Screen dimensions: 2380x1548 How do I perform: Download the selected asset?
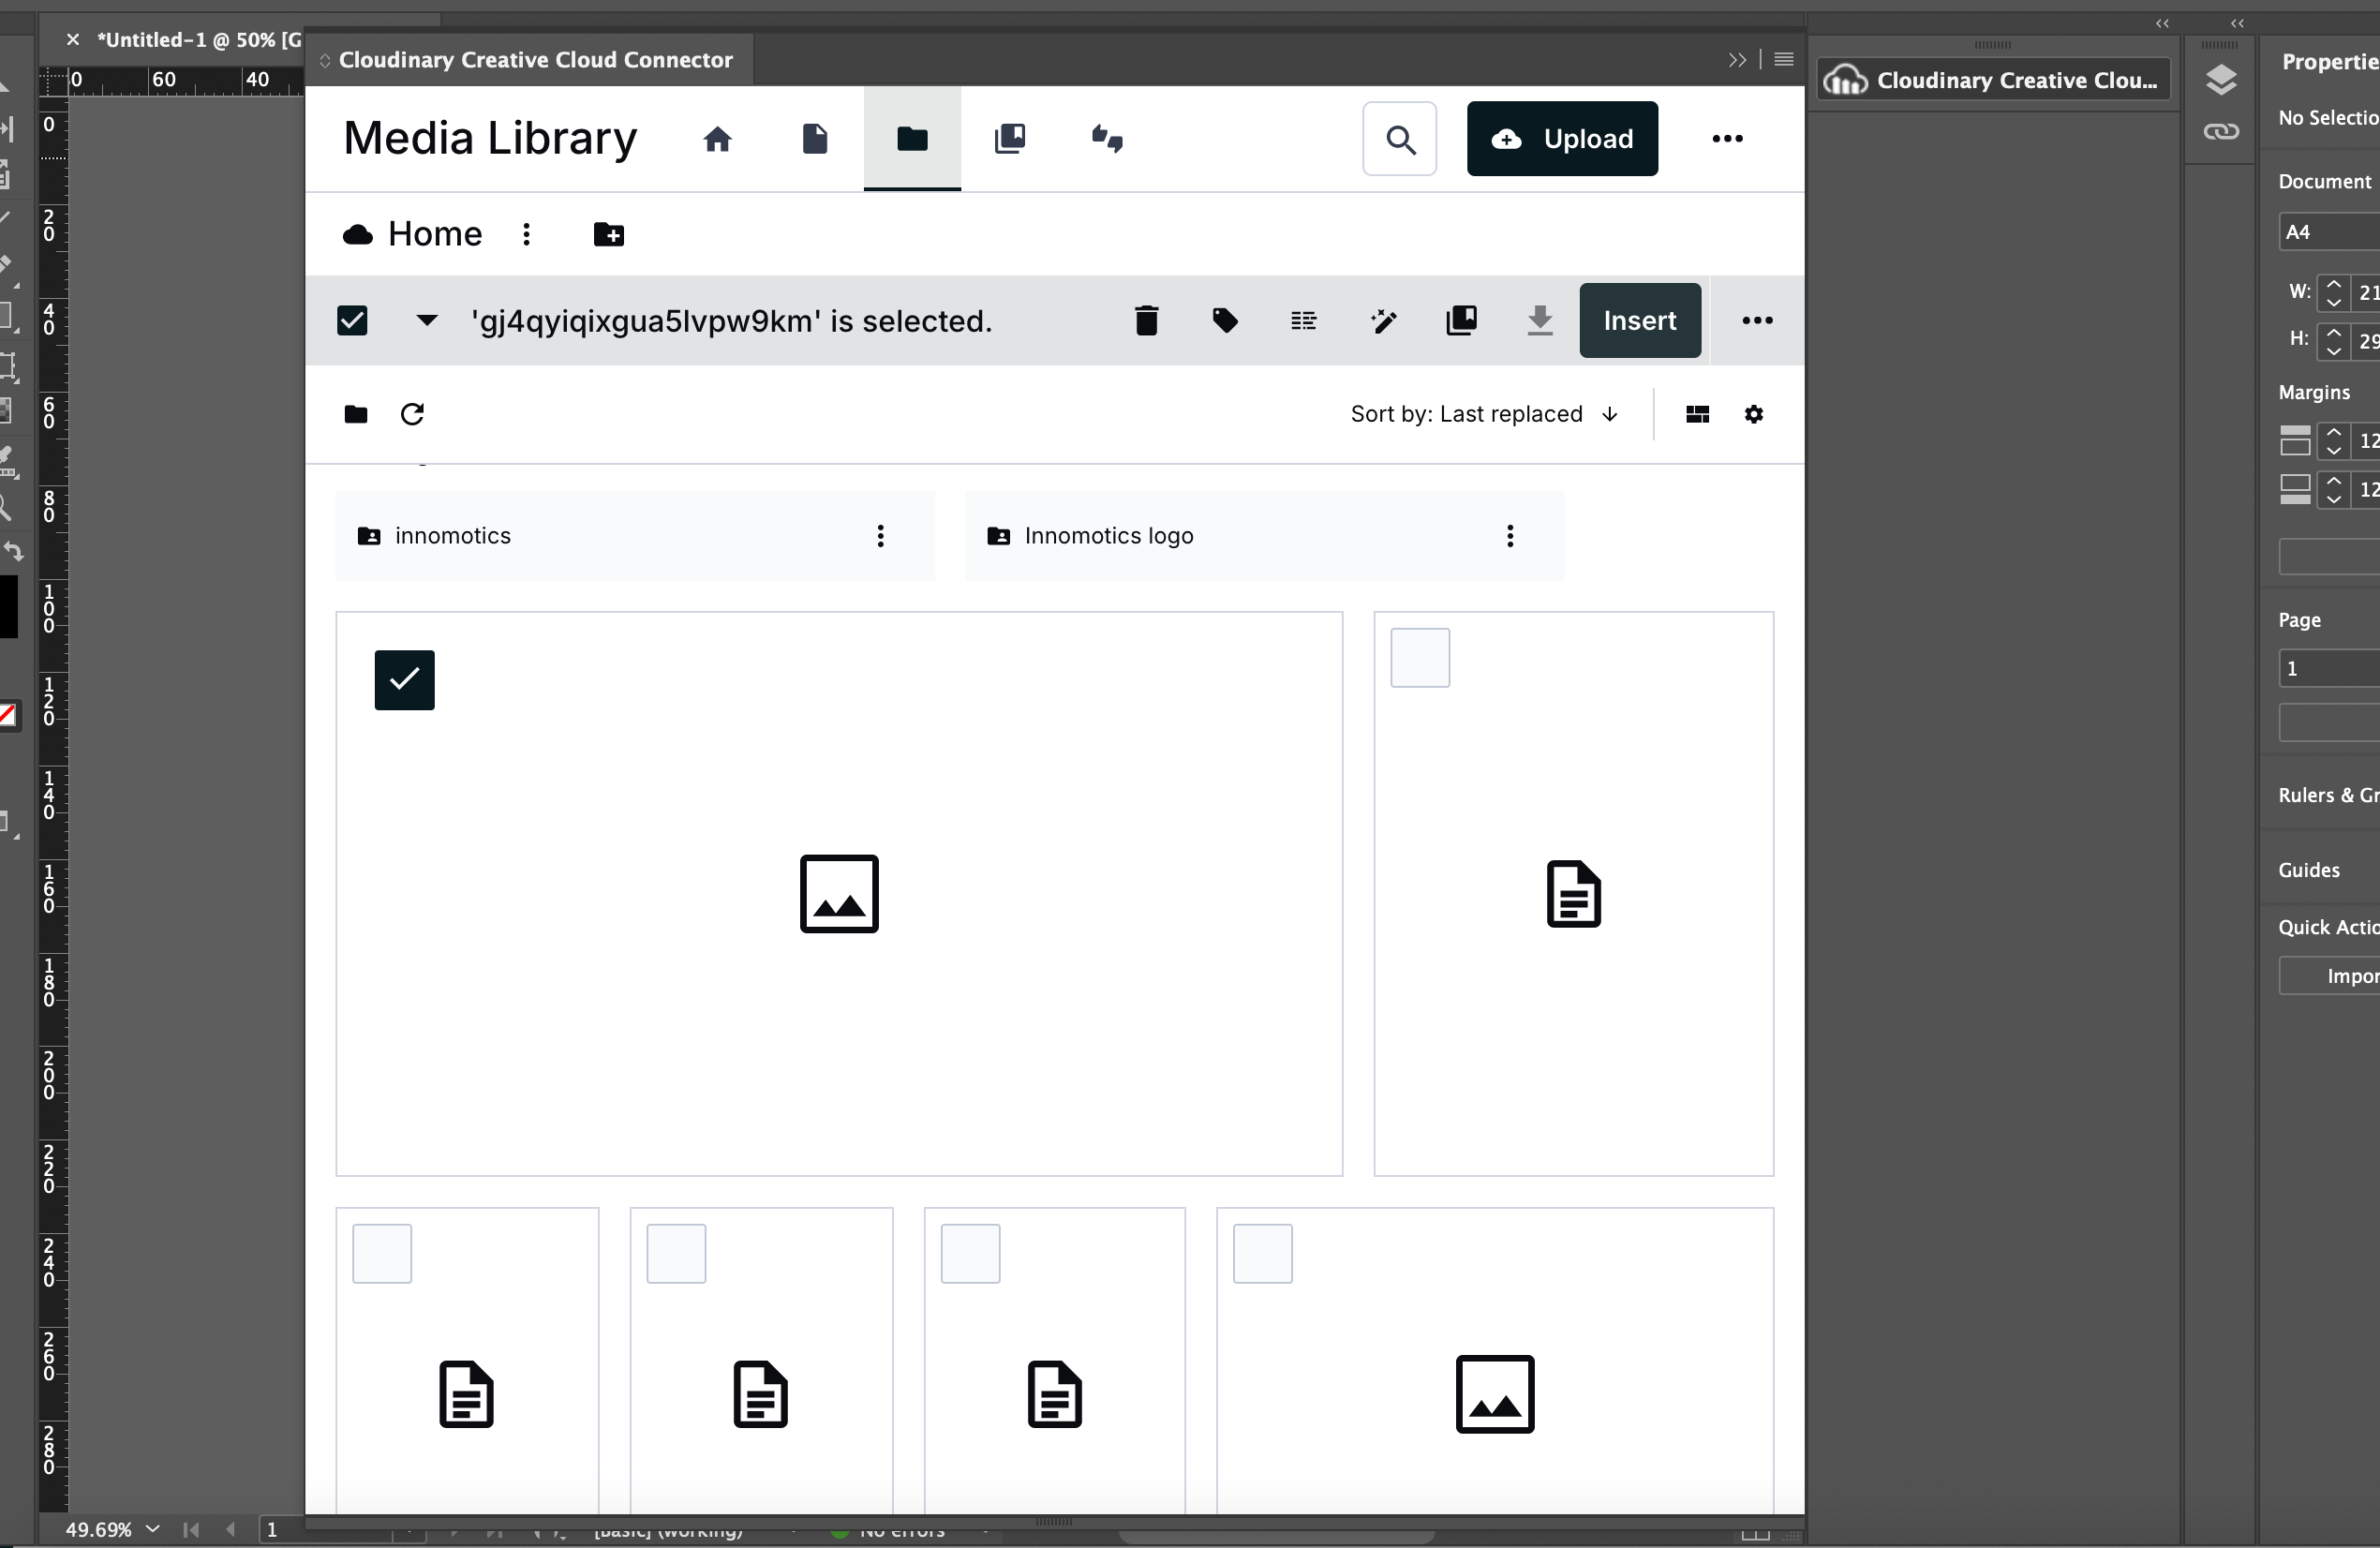coord(1540,321)
